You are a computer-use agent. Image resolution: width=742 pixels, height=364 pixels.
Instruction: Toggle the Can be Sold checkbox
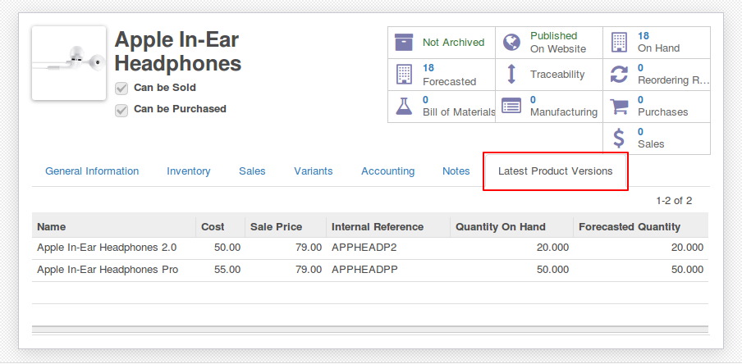[x=121, y=89]
